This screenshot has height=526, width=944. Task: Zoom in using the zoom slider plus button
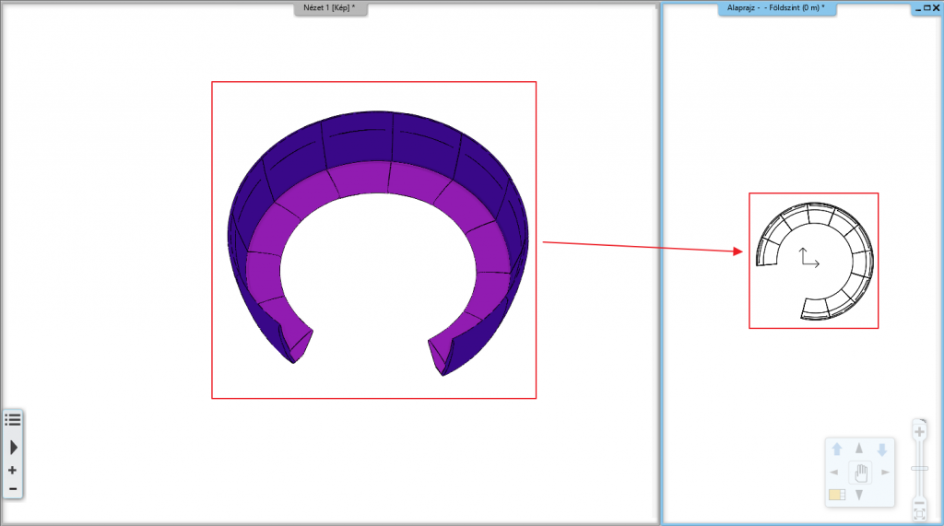click(919, 431)
